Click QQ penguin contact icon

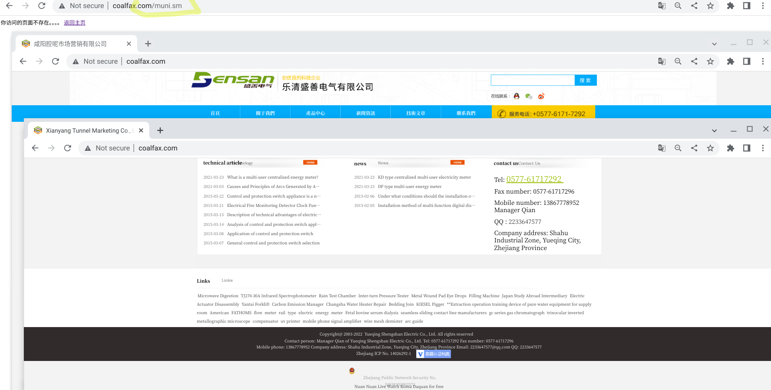click(x=516, y=96)
